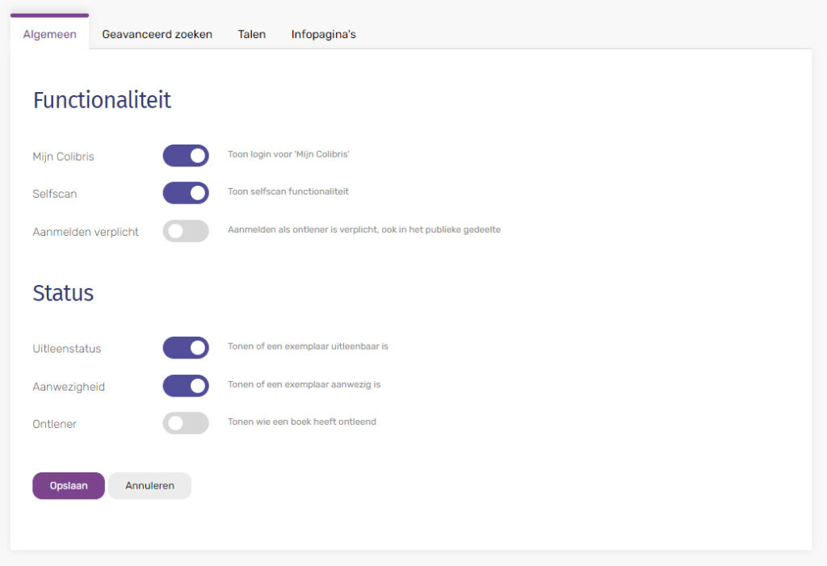
Task: Click the Functionaliteit heading
Action: click(103, 100)
